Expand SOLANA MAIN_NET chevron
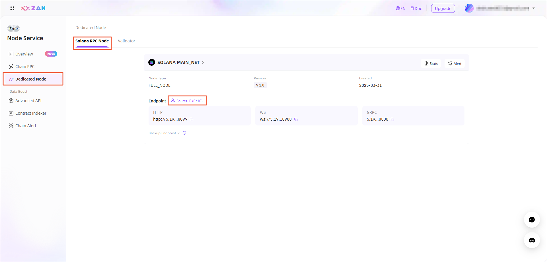Screen dimensions: 547x262 pyautogui.click(x=203, y=62)
